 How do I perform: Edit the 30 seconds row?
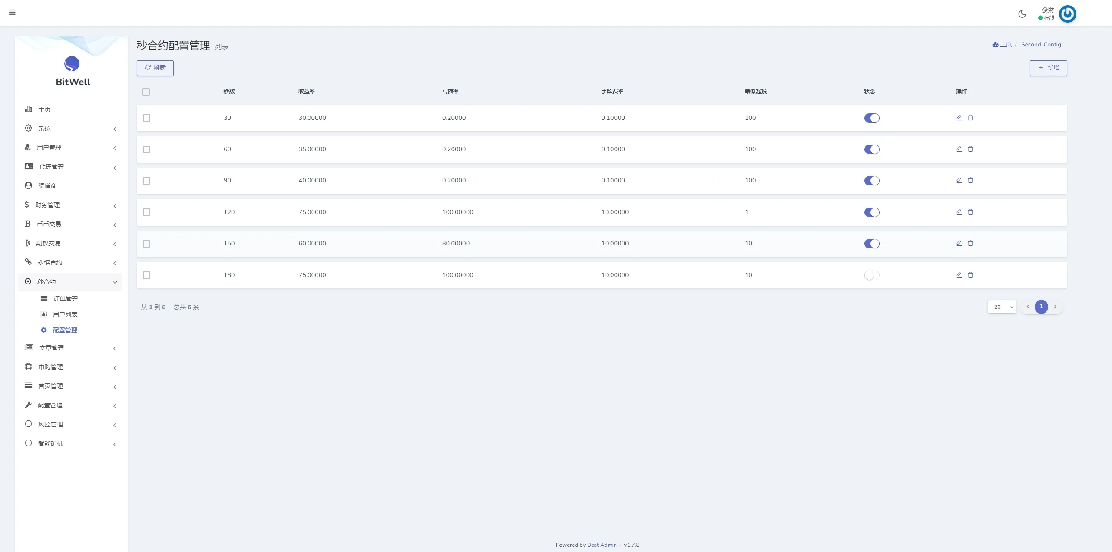pos(959,118)
